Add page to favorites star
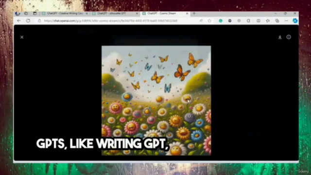The width and height of the screenshot is (311, 175). (x=209, y=20)
